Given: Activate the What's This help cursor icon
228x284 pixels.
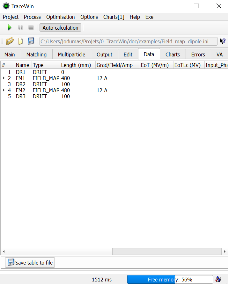Looking at the screenshot, I should (x=223, y=41).
